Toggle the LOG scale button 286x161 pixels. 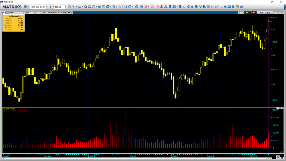click(44, 13)
